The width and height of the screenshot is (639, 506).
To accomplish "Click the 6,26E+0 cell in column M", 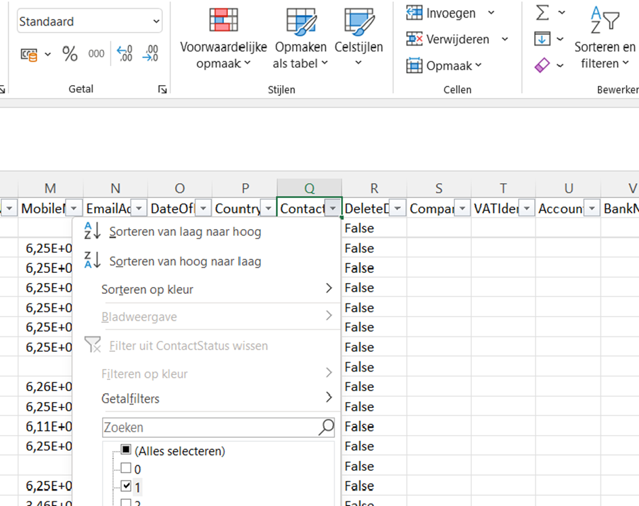I will 46,386.
